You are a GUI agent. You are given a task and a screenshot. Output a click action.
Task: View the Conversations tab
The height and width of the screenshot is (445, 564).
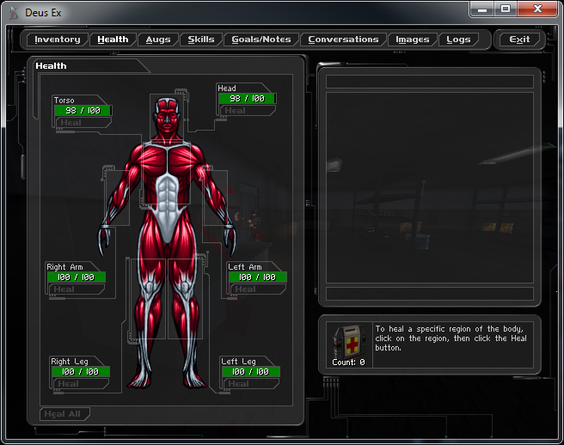343,40
